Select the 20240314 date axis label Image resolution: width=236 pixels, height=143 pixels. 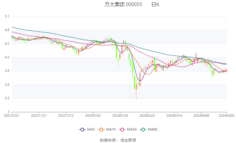tap(174, 116)
